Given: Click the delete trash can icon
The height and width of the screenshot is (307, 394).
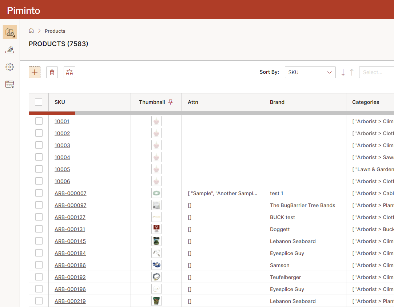Looking at the screenshot, I should 52,72.
